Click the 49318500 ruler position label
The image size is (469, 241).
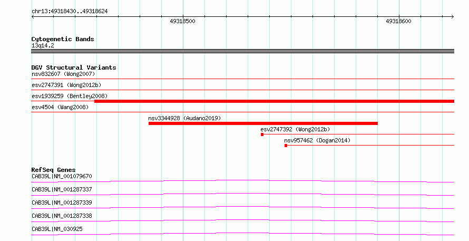(182, 21)
